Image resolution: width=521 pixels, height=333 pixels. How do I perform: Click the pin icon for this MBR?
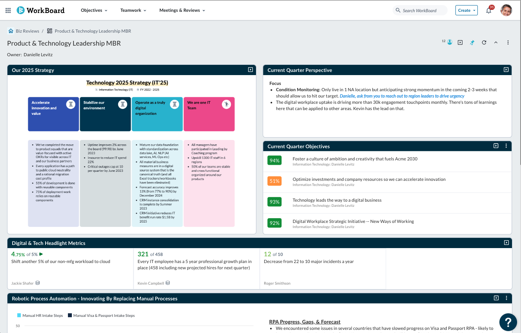pos(472,42)
